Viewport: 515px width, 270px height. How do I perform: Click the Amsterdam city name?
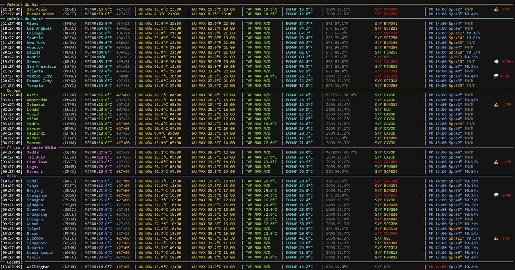[x=37, y=100]
